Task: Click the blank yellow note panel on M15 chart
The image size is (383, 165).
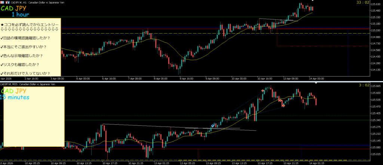Action: [34, 123]
